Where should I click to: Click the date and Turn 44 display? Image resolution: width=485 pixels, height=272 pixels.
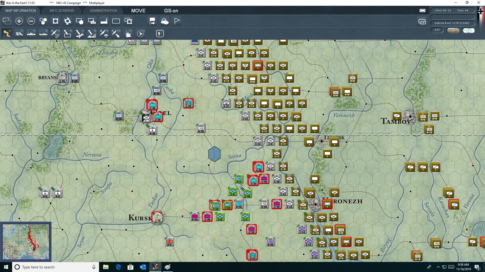click(x=452, y=10)
